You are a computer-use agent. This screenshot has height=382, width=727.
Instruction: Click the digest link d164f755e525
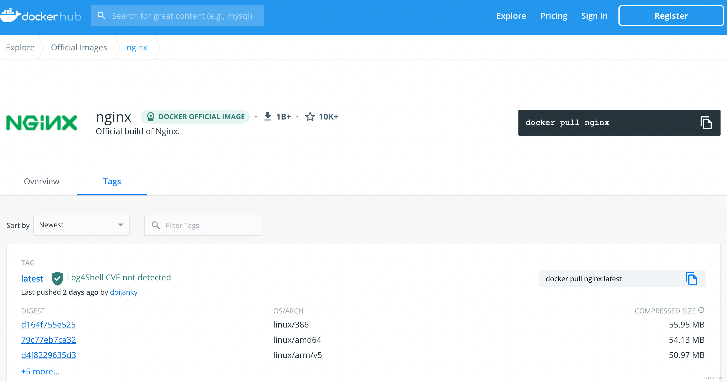(48, 324)
